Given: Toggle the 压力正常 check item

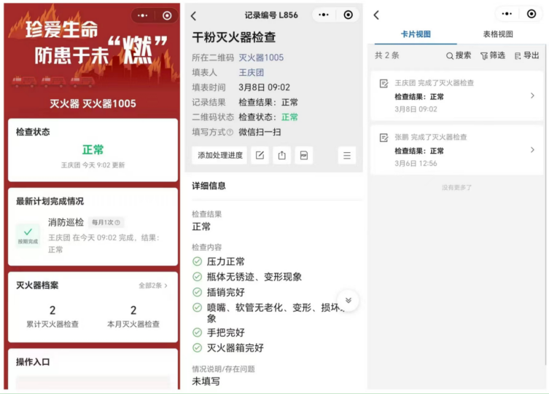Looking at the screenshot, I should click(197, 261).
